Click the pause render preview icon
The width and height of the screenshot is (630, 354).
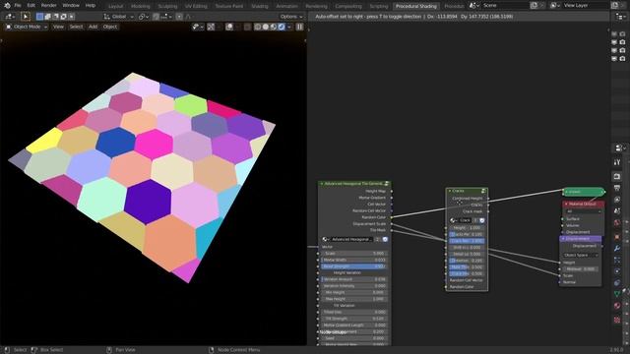coord(299,27)
